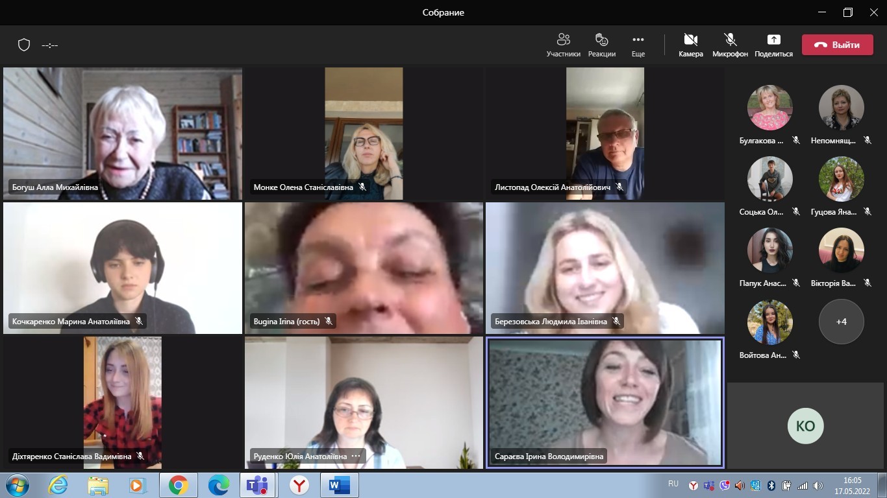The image size is (887, 498).
Task: Click Папук Анас... participant avatar
Action: 770,250
